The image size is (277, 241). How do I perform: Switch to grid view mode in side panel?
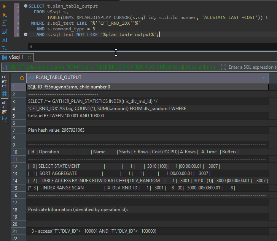click(x=5, y=86)
